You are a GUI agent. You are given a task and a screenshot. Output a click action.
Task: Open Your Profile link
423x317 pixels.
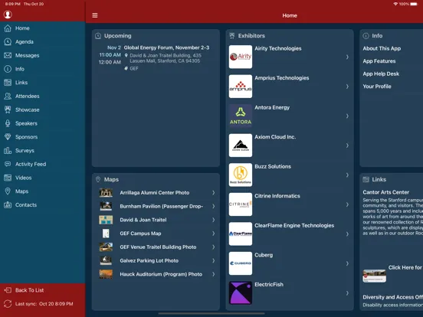[x=377, y=87]
